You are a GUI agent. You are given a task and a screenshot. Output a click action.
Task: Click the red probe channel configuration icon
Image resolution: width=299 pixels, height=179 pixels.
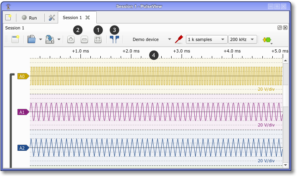pyautogui.click(x=179, y=39)
